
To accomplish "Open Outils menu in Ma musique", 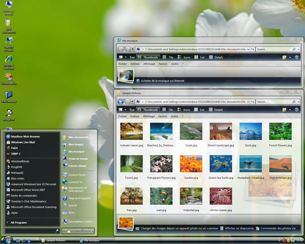I will [175, 64].
